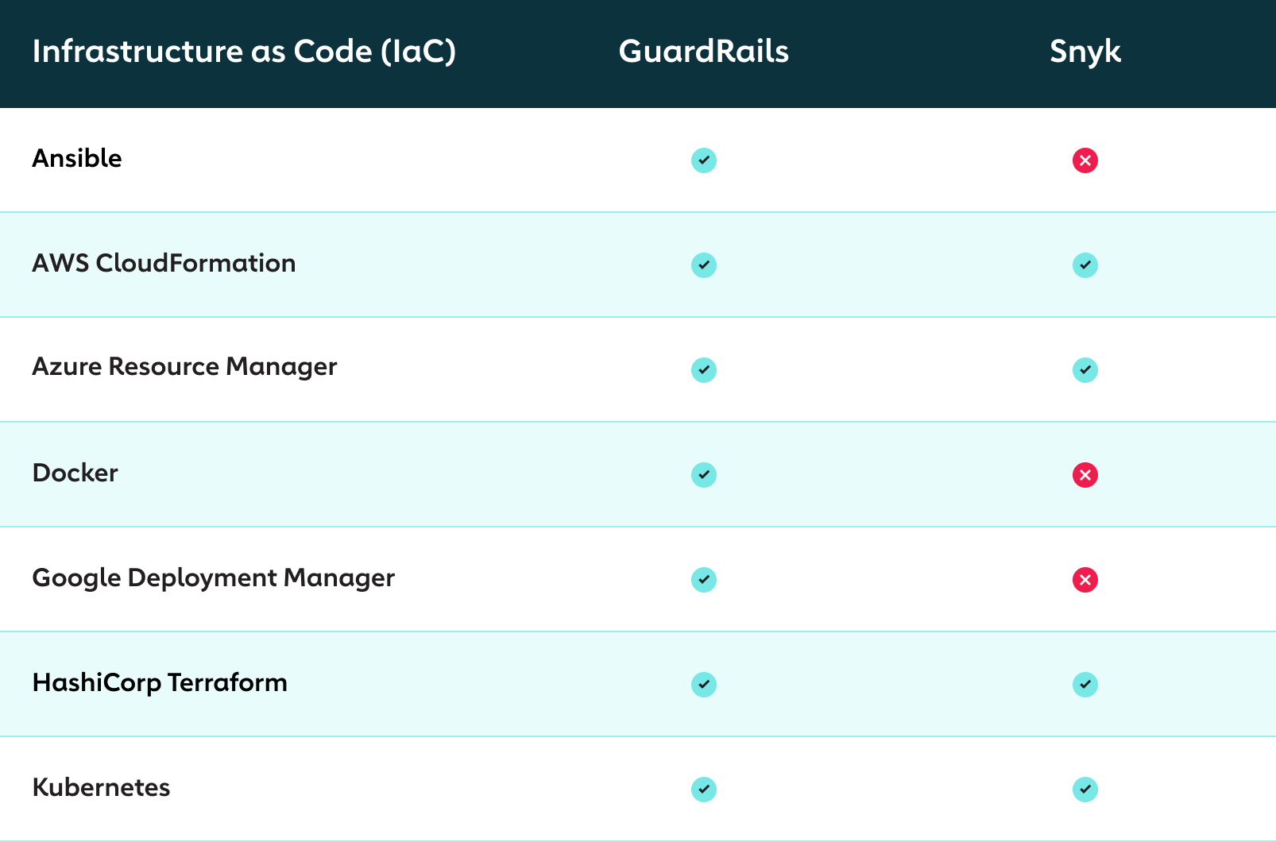
Task: Select the red X for Docker under Snyk
Action: click(x=1085, y=474)
